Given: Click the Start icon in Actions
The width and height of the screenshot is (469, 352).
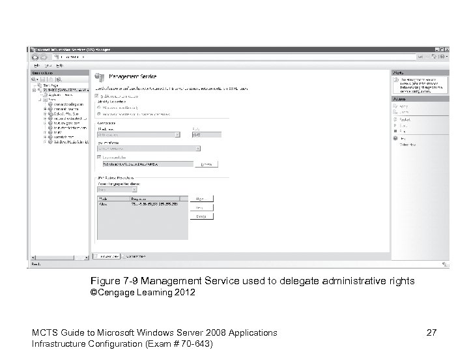Looking at the screenshot, I should (x=395, y=125).
